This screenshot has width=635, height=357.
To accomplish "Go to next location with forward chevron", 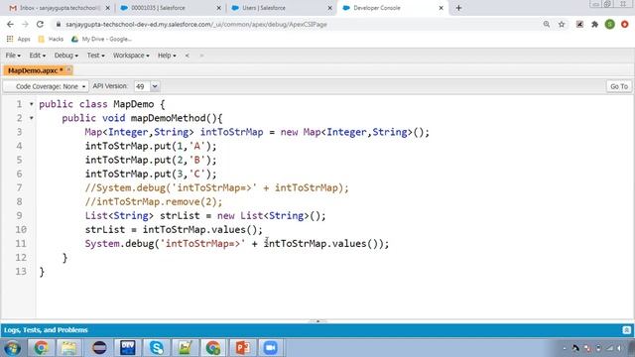I will [201, 56].
